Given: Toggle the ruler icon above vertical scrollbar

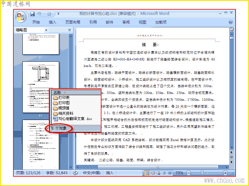Looking at the screenshot, I should [232, 29].
